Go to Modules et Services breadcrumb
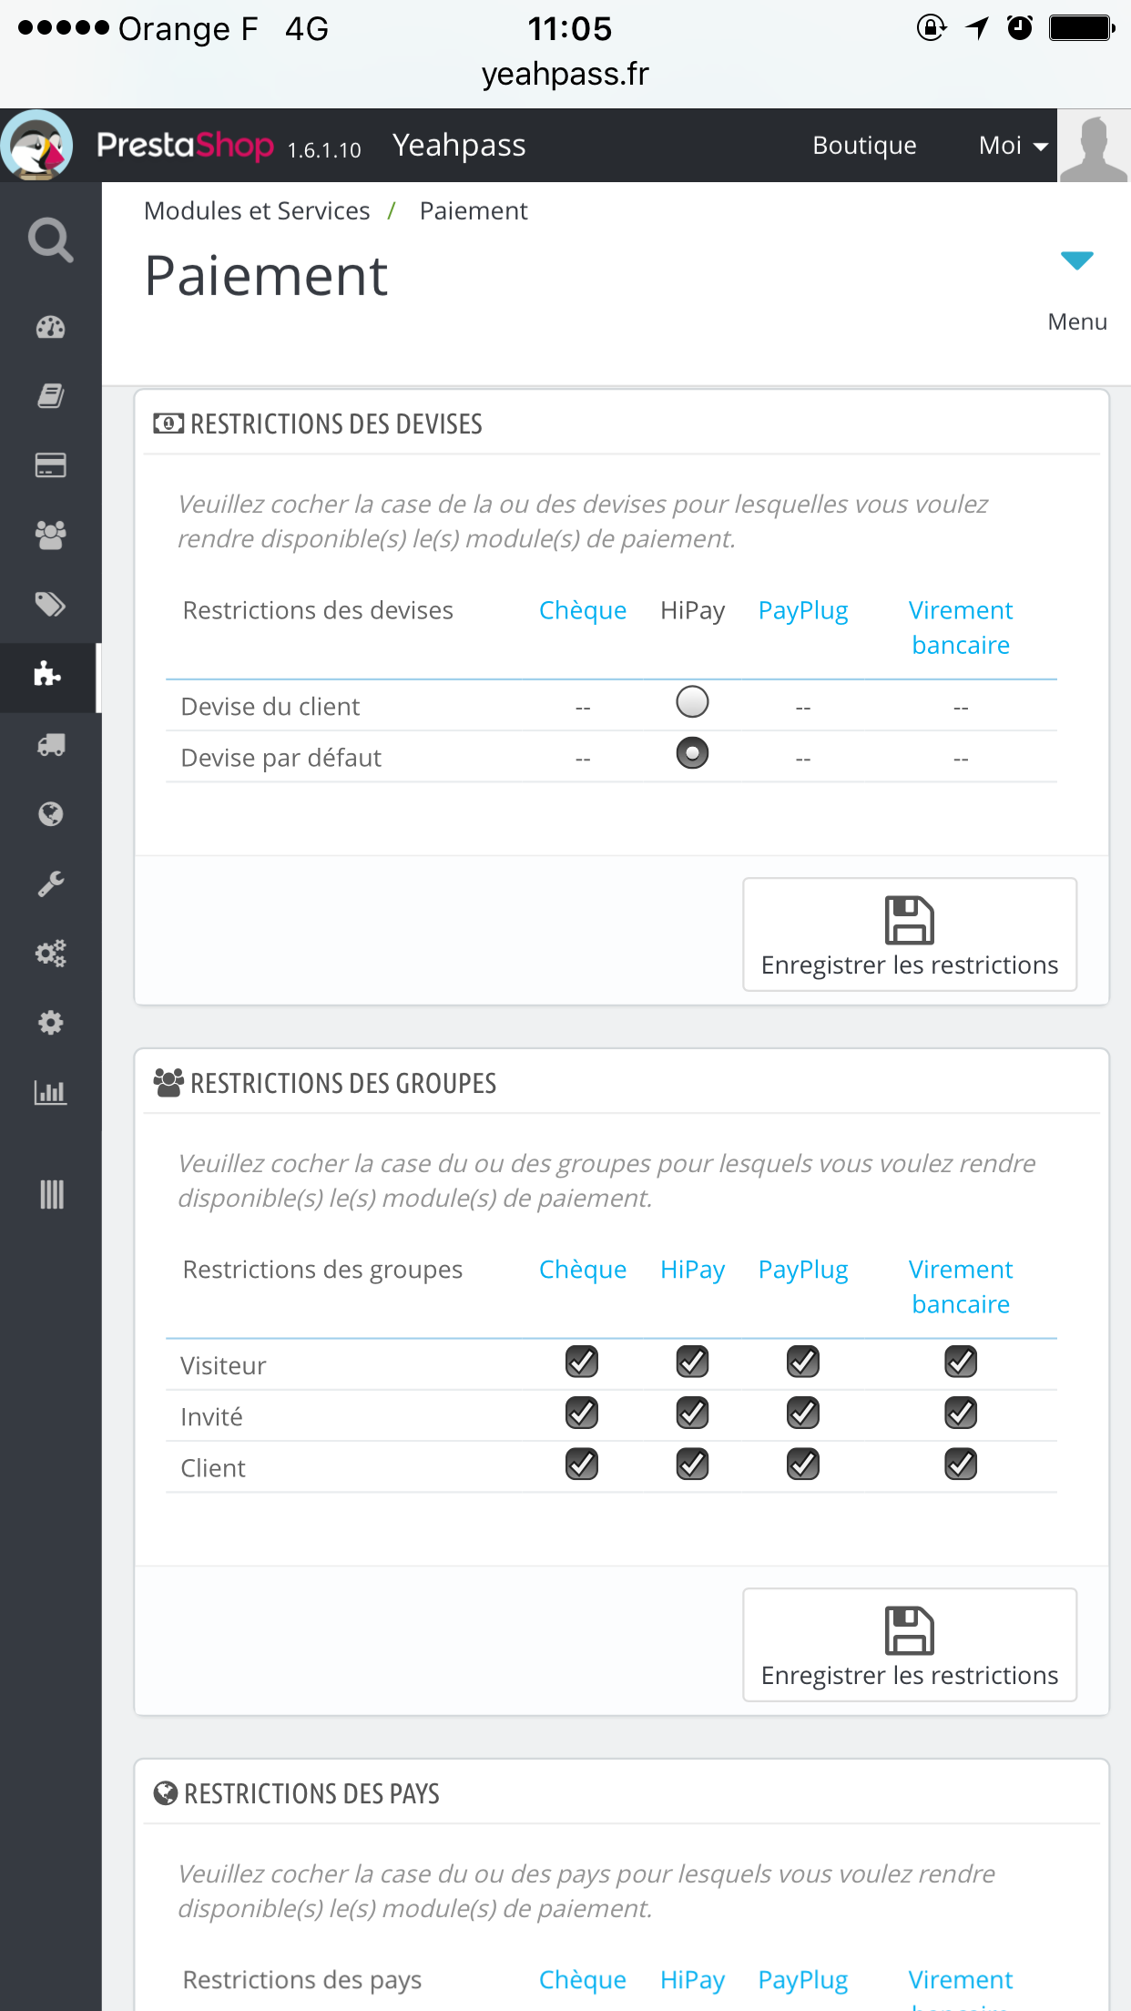 (x=257, y=211)
